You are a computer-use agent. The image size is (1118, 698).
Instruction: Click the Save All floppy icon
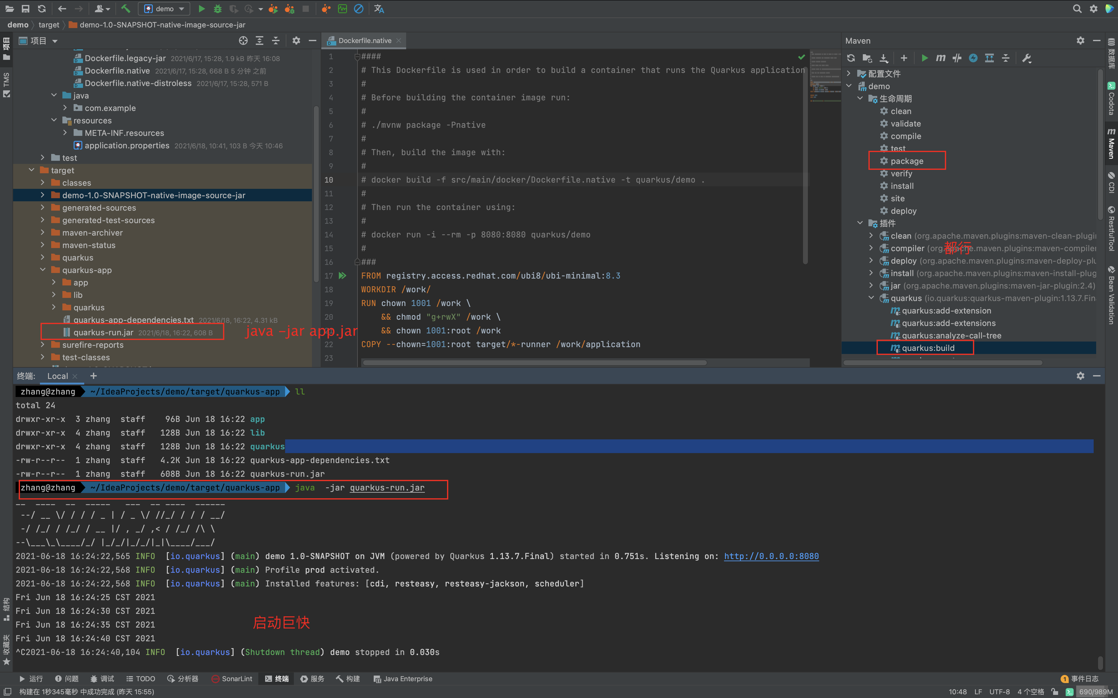tap(25, 9)
